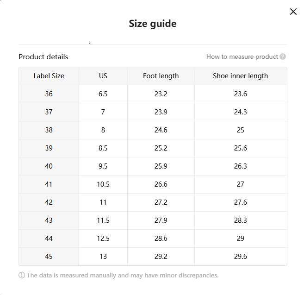Click shoe inner length 27.6 cell
Viewport: 304px width, 295px height.
coord(240,202)
